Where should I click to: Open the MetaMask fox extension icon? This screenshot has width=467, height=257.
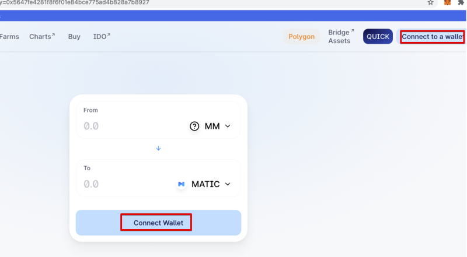click(x=447, y=3)
